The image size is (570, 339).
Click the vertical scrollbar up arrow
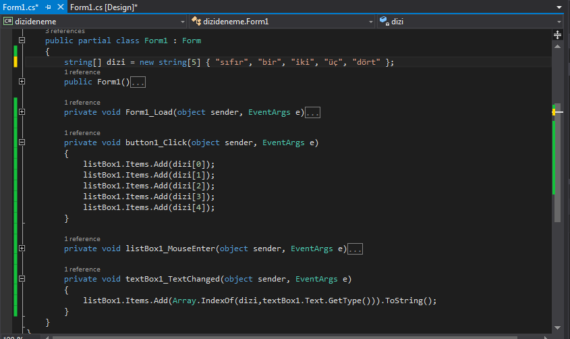coord(557,47)
